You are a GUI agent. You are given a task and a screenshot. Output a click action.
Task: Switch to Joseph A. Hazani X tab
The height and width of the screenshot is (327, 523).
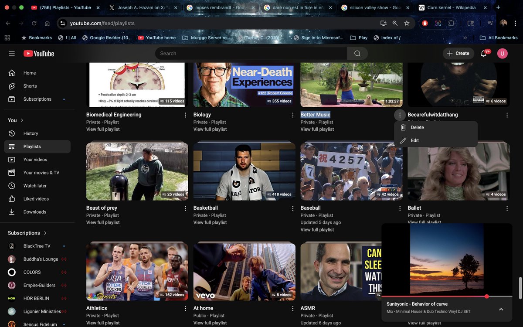144,7
